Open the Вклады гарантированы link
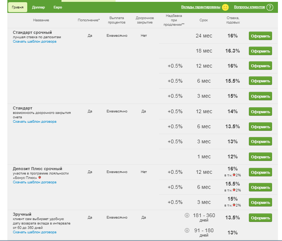 [201, 7]
